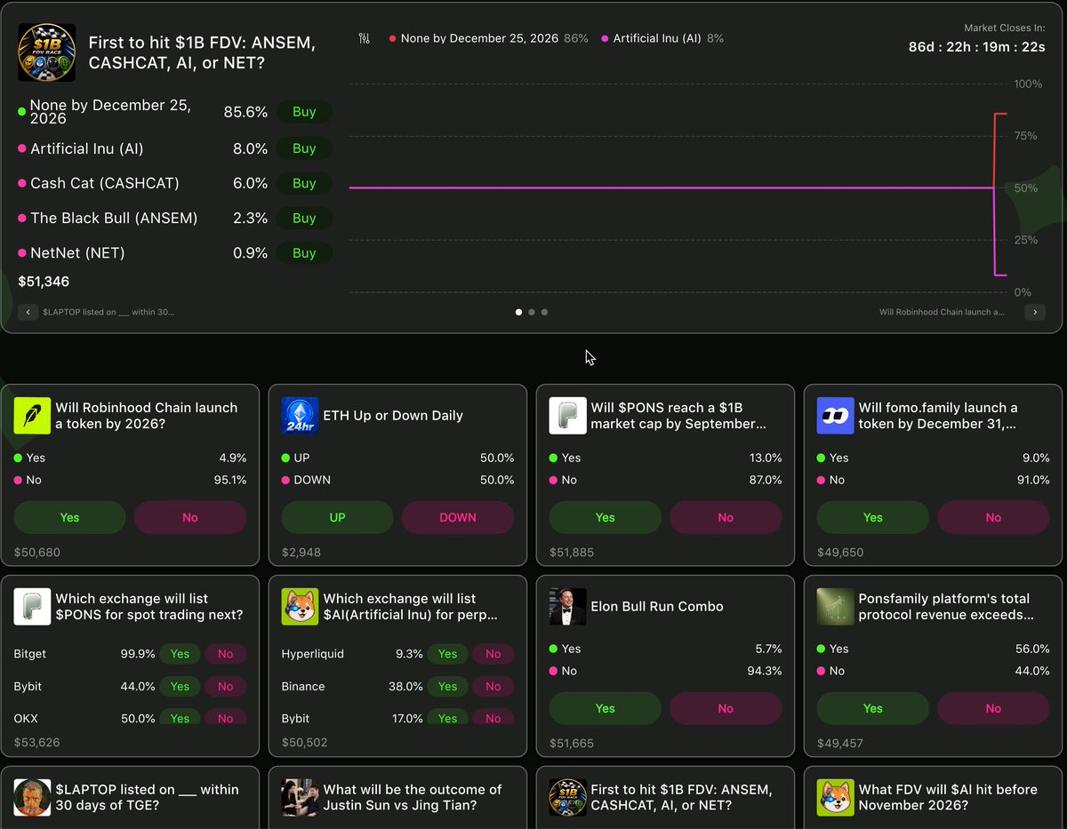Screen dimensions: 1067x829
Task: Click the fomo.family market icon
Action: [835, 416]
